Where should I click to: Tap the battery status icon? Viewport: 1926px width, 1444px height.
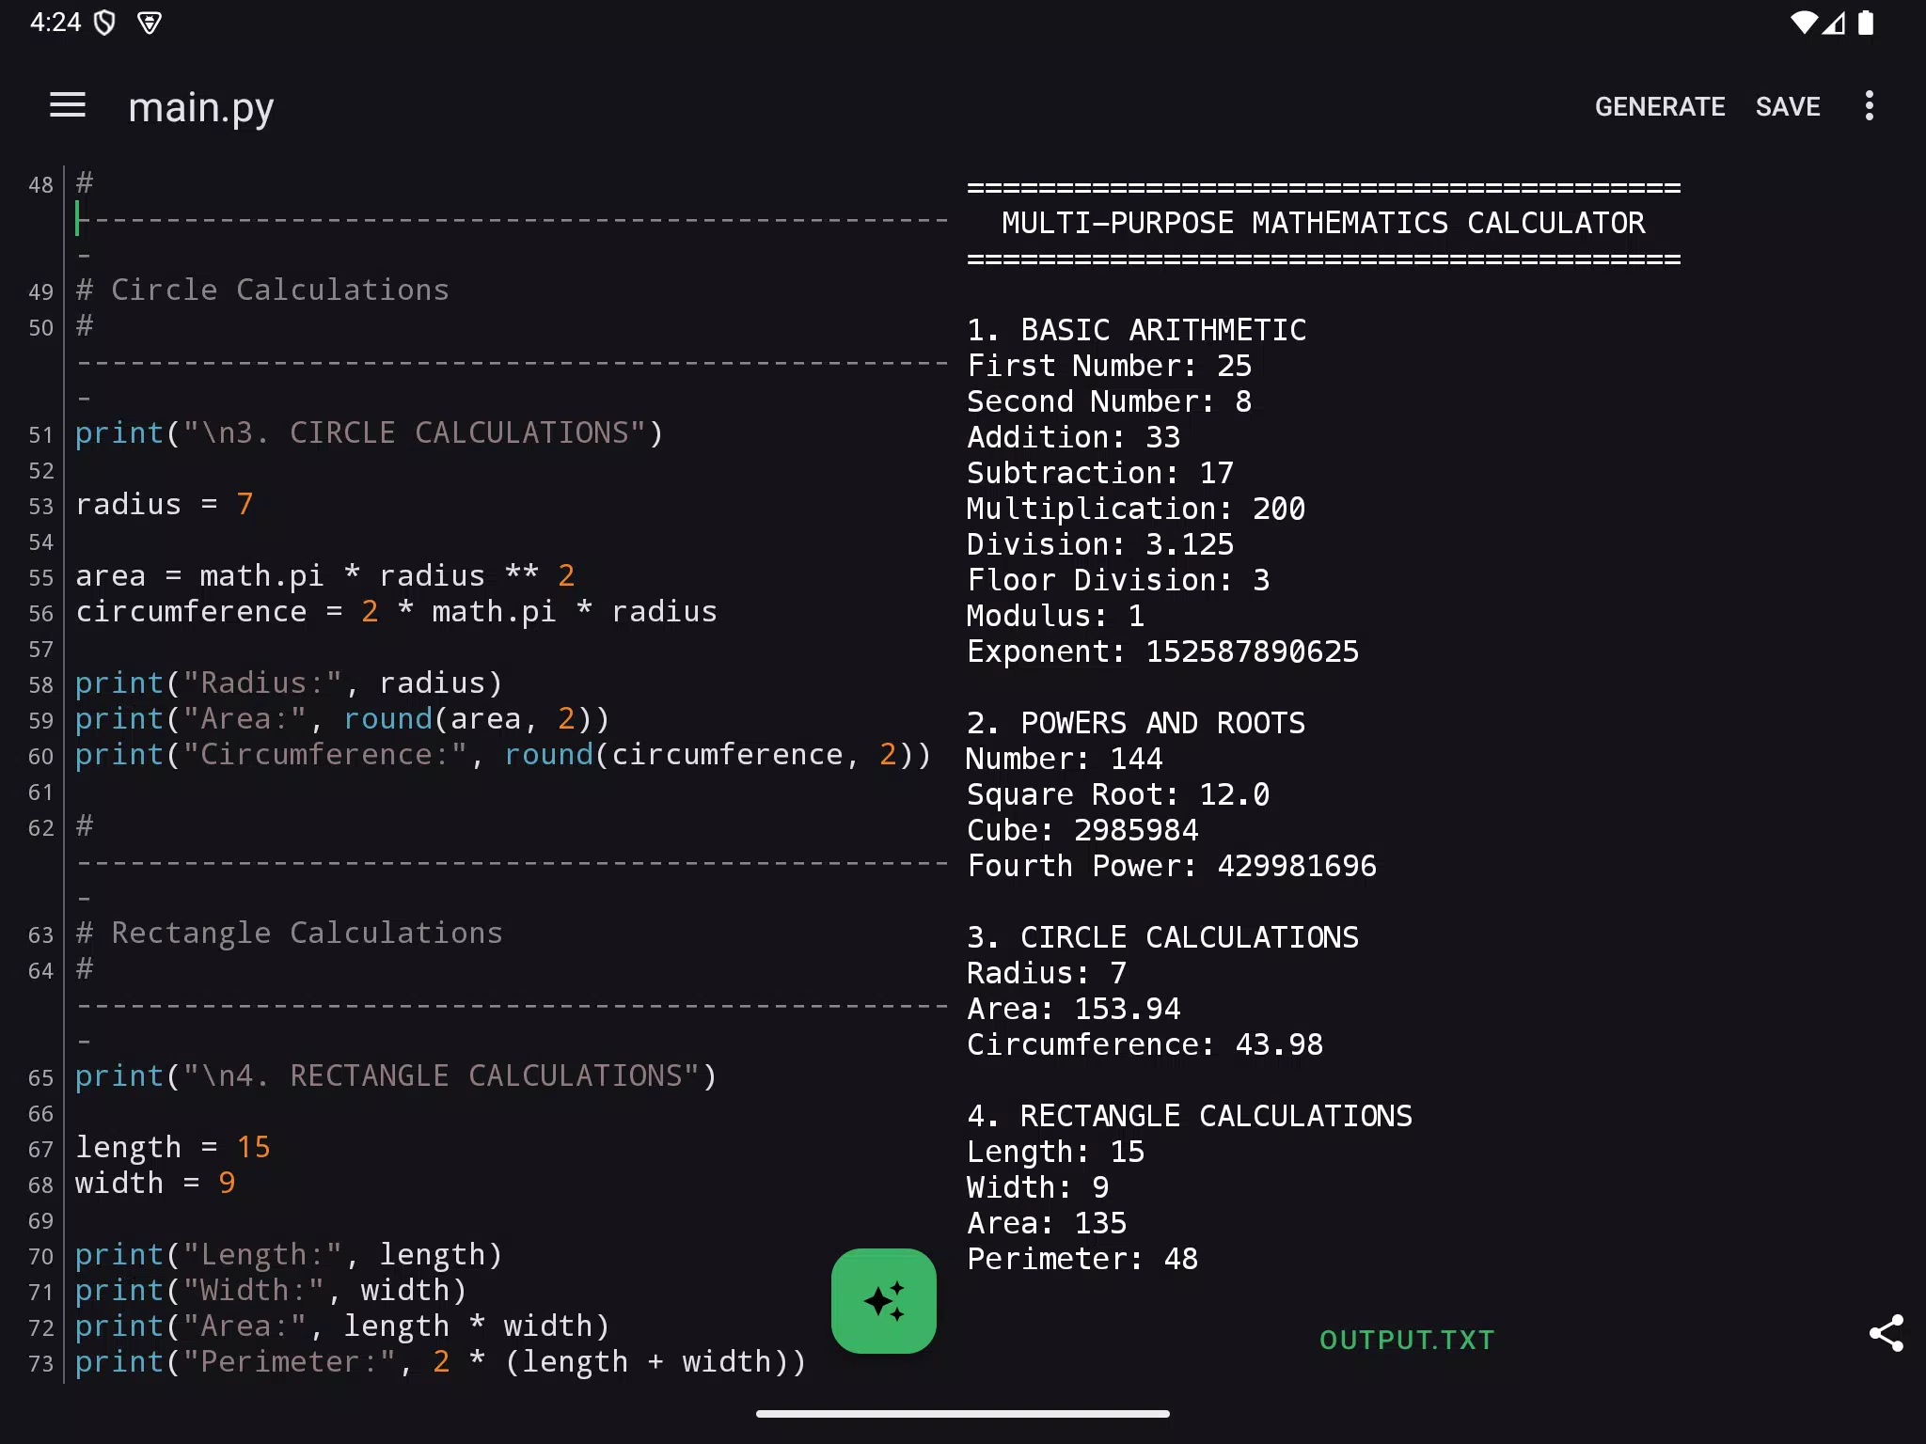coord(1867,23)
